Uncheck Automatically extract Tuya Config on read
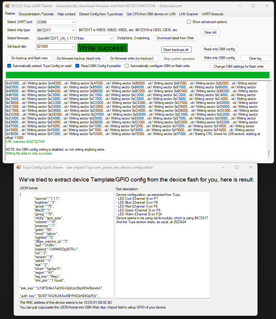Screen dimensions: 276x319 pos(9,66)
